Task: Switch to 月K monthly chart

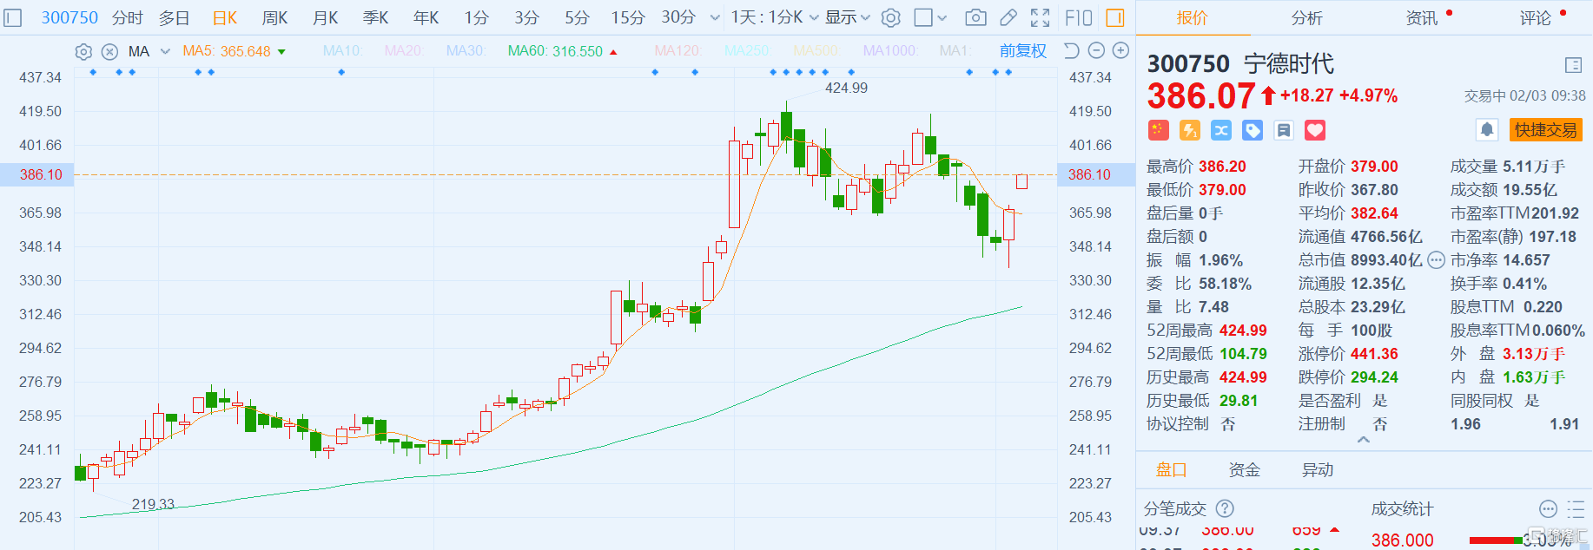Action: pos(325,17)
